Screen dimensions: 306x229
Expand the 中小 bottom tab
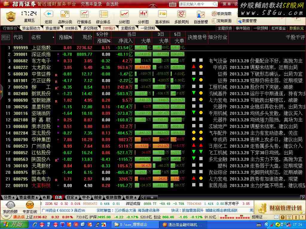click(86, 197)
